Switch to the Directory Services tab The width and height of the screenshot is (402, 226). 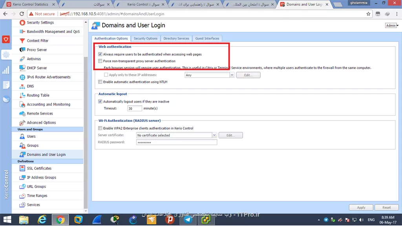[176, 38]
